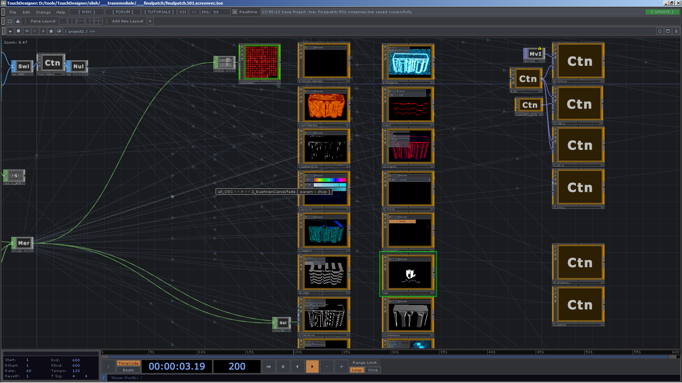Open the TUTORIALS link
This screenshot has width=682, height=383.
pyautogui.click(x=159, y=12)
